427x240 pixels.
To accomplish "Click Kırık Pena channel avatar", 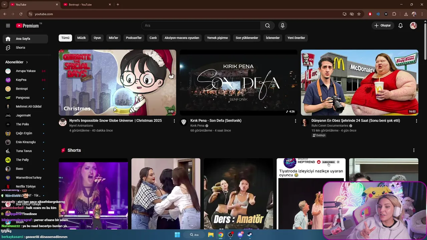I will 184,122.
